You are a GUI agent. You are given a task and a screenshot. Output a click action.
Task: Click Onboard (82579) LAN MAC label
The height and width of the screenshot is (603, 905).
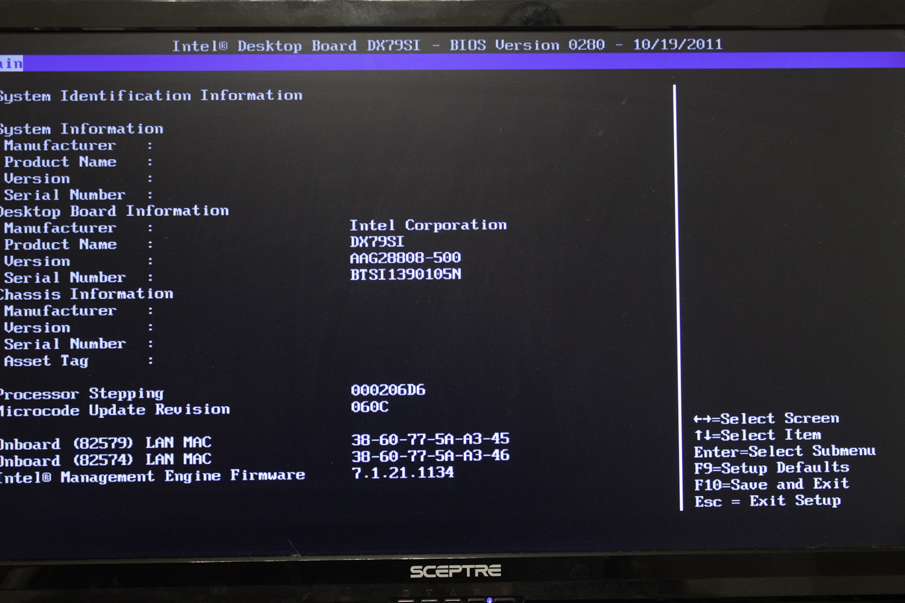(x=105, y=443)
